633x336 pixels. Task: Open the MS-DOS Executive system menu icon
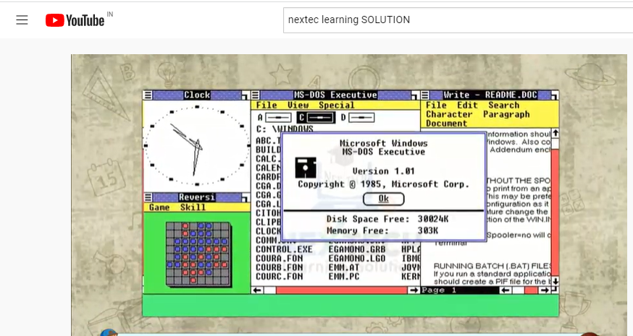pos(256,95)
